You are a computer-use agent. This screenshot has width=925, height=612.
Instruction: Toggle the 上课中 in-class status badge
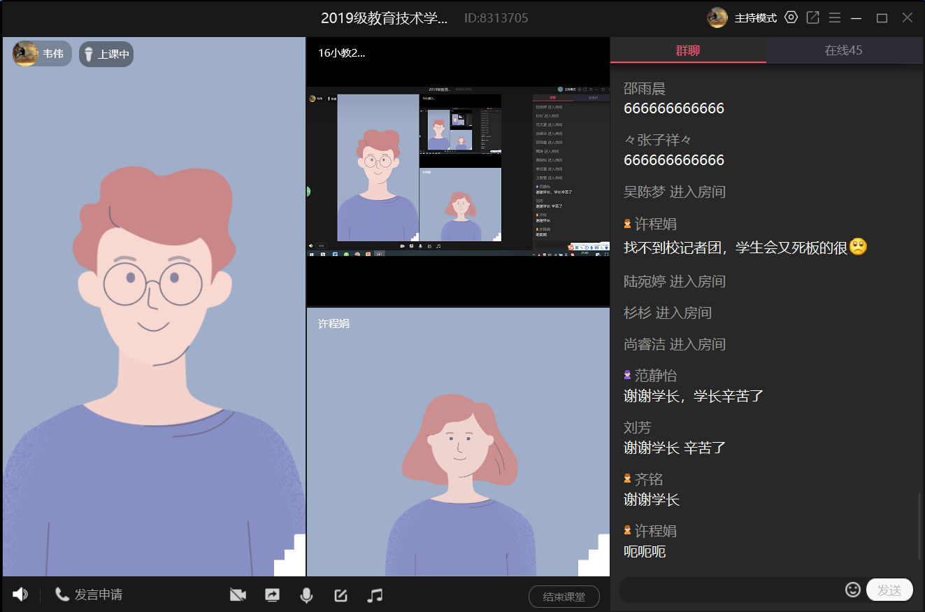coord(106,54)
